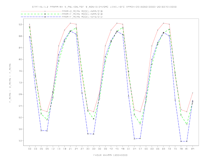Click x-axis forecast hour label 00

click(x=30, y=149)
